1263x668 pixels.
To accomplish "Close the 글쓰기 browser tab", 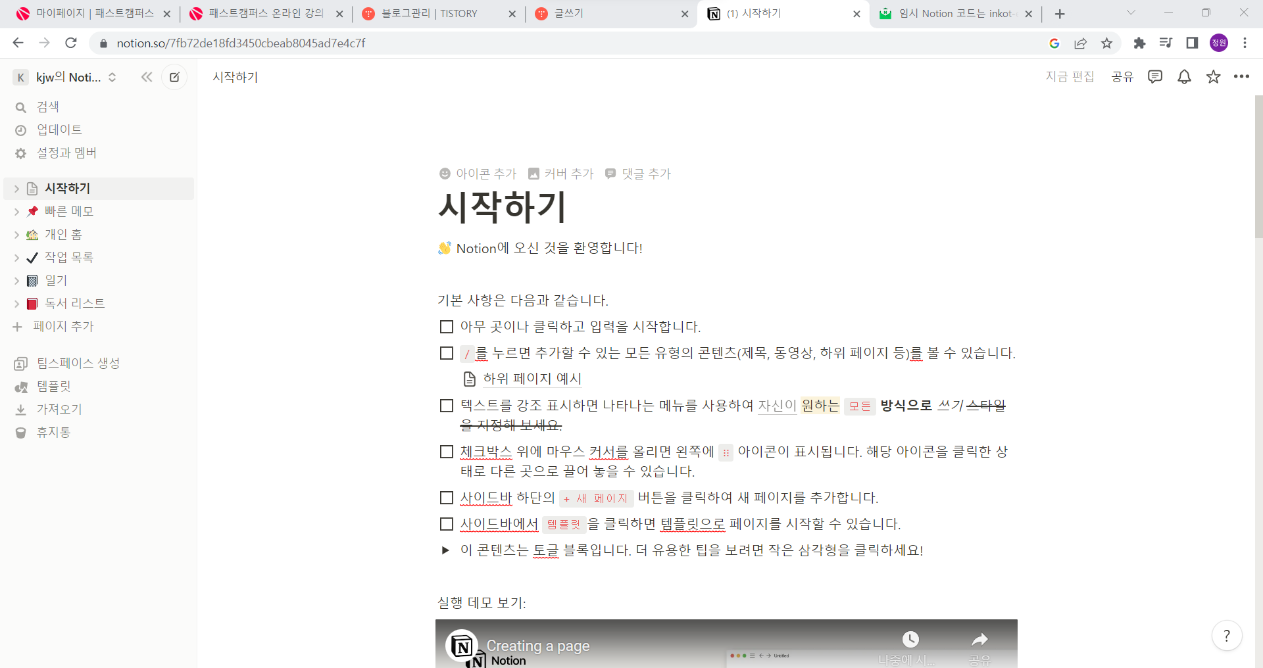I will coord(684,14).
